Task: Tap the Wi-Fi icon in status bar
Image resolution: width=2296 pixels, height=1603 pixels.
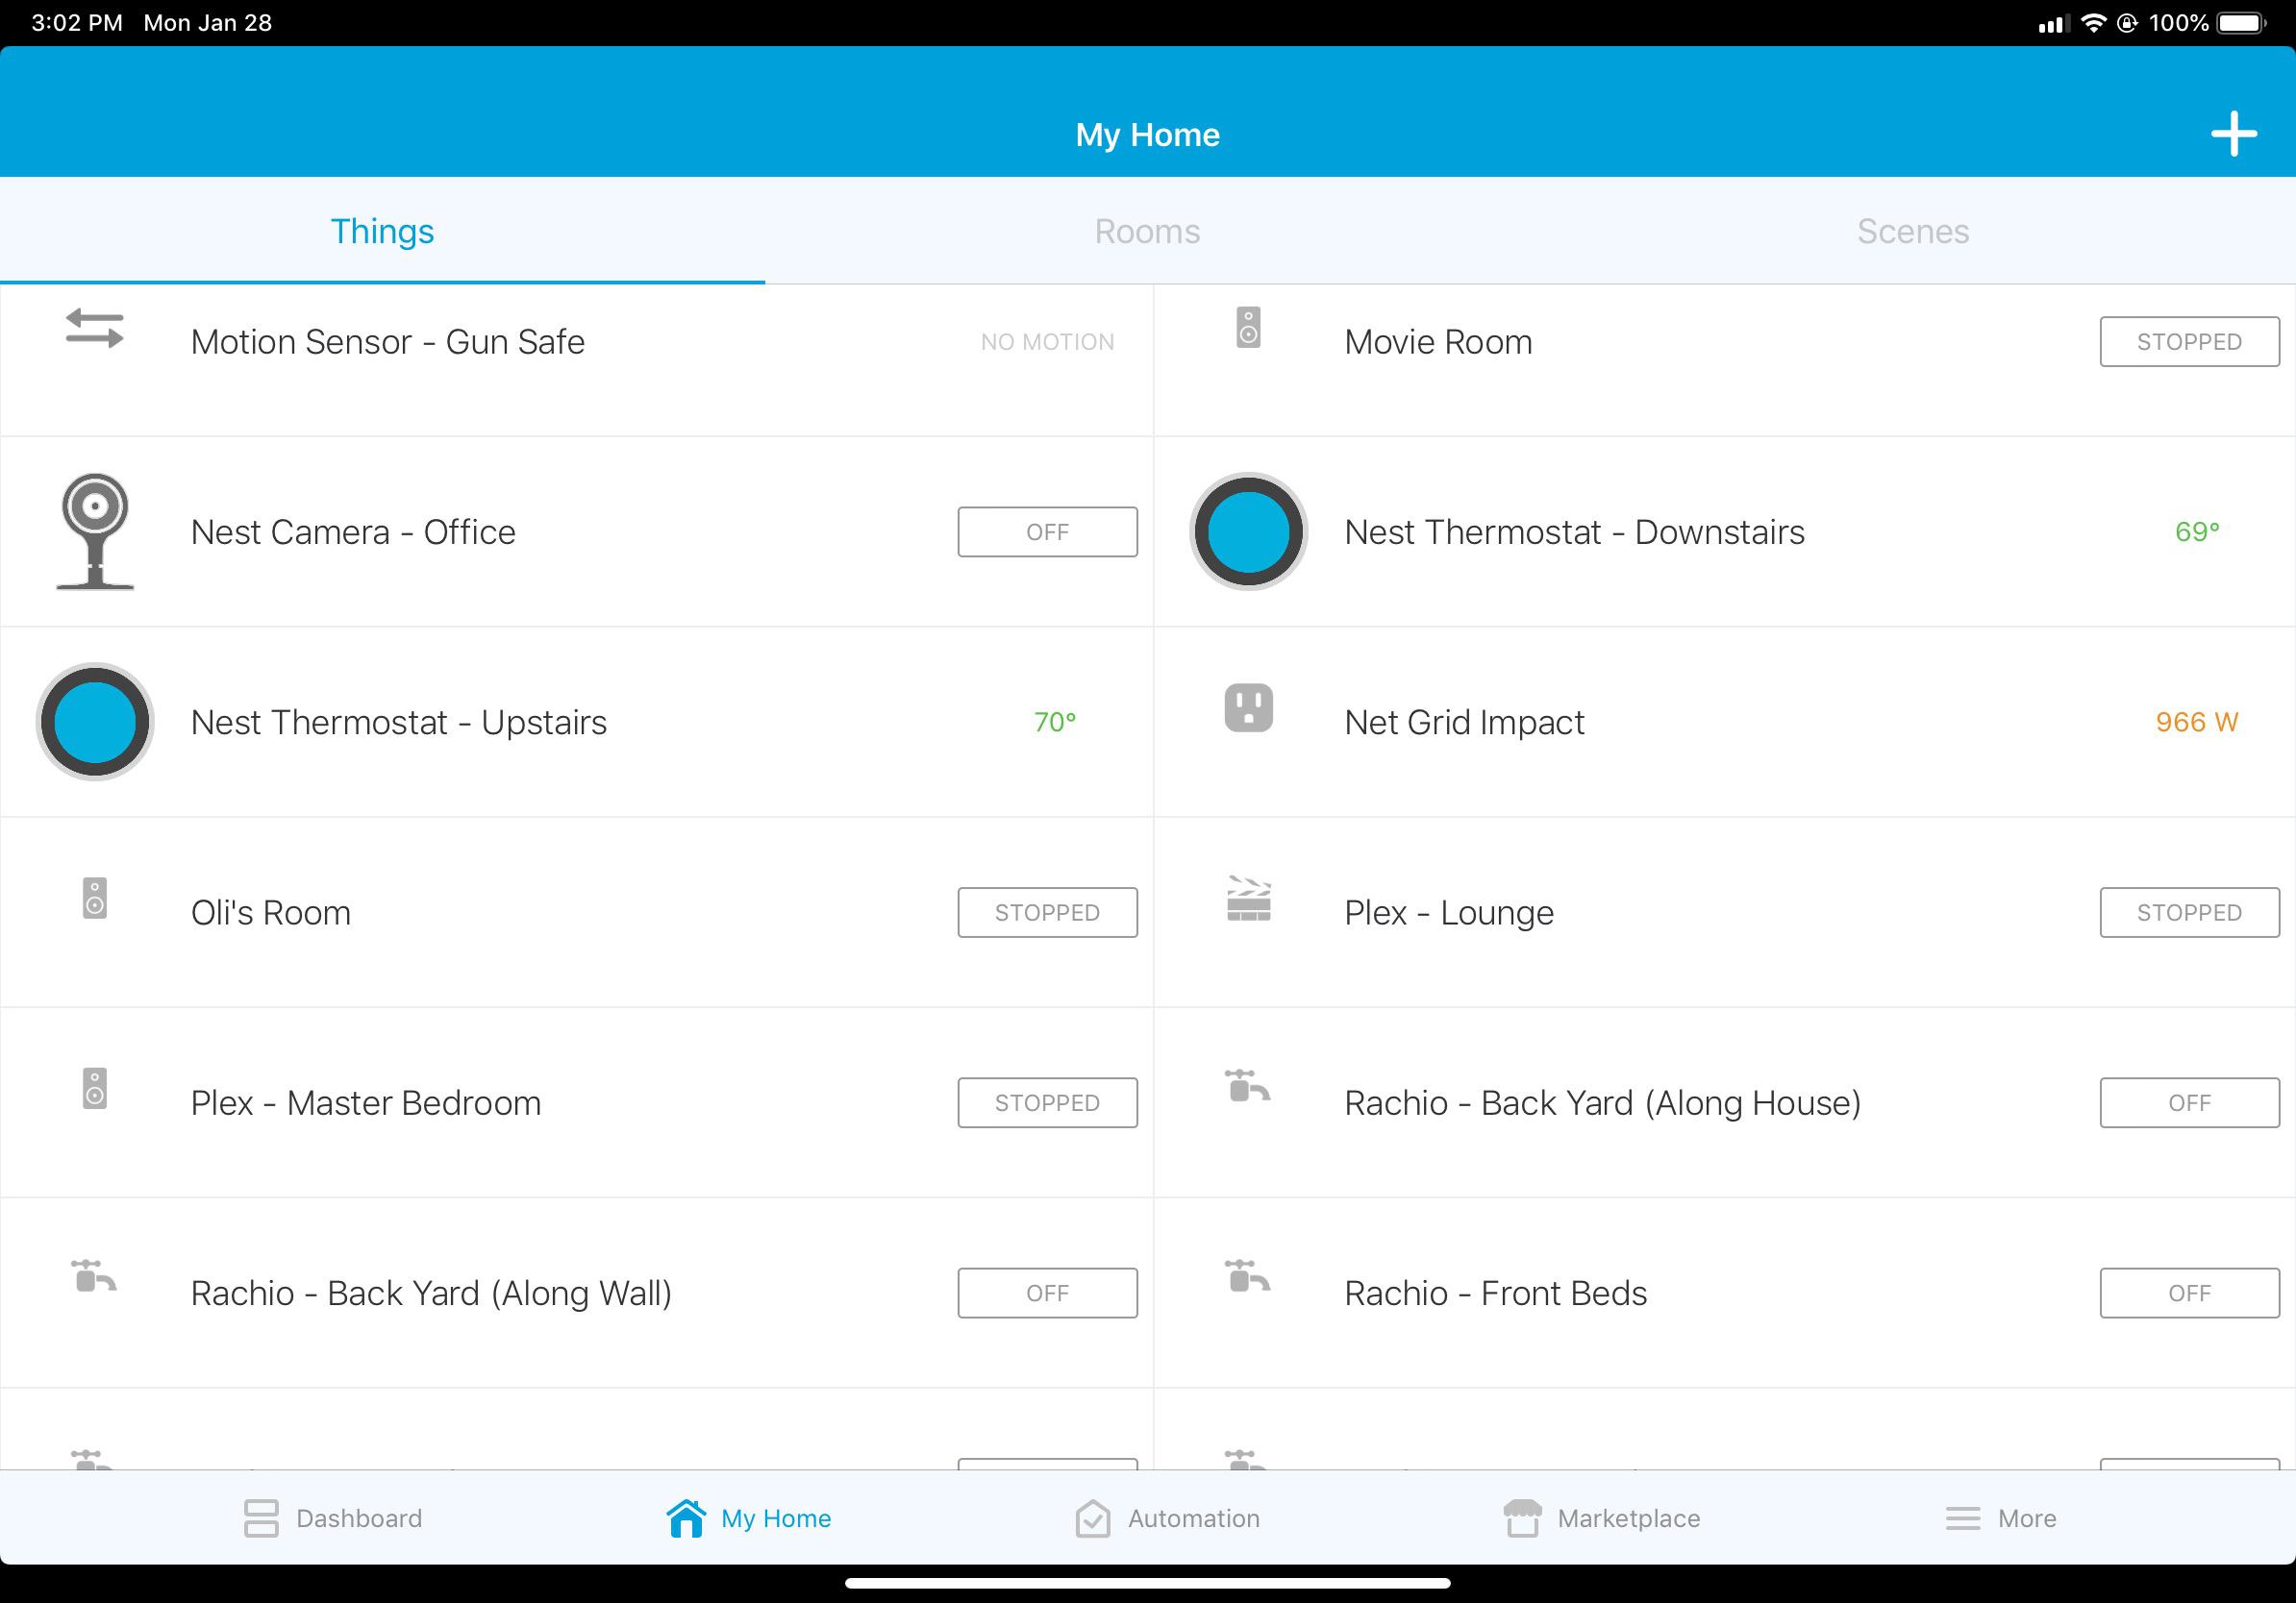Action: pos(2092,22)
